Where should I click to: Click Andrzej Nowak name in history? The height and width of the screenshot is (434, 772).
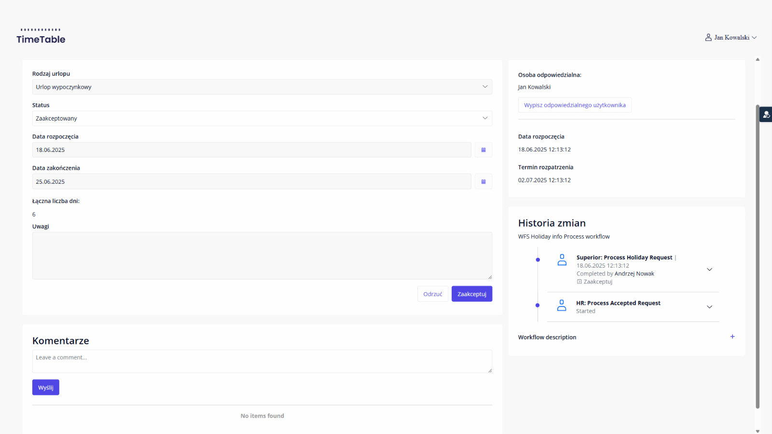(634, 274)
